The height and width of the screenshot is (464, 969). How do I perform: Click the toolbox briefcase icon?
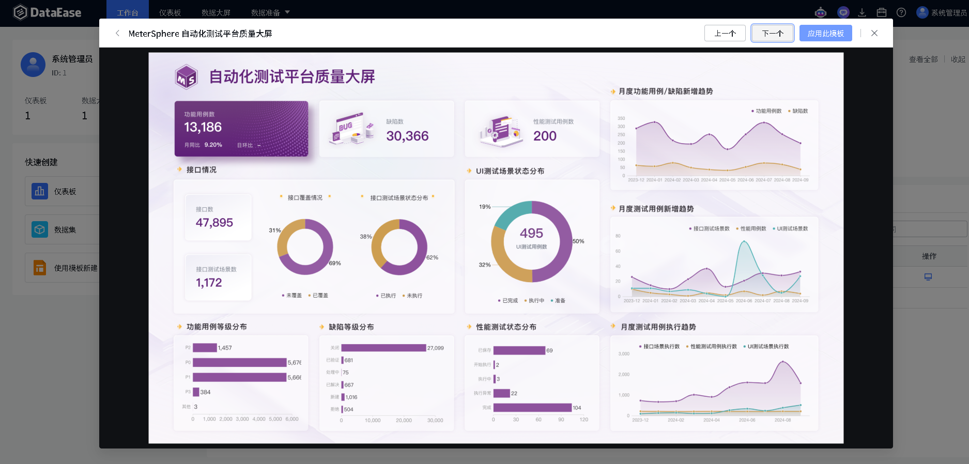click(882, 12)
